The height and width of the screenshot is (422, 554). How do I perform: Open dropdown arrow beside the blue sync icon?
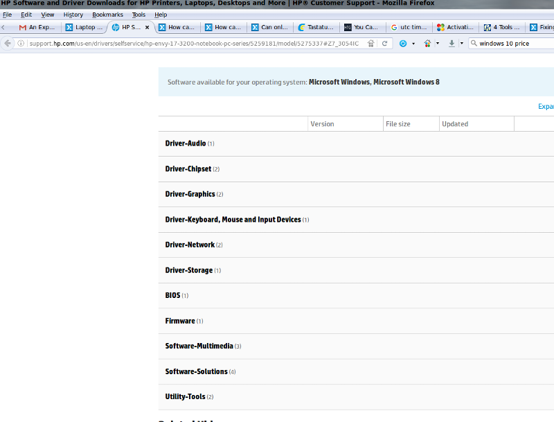[413, 44]
